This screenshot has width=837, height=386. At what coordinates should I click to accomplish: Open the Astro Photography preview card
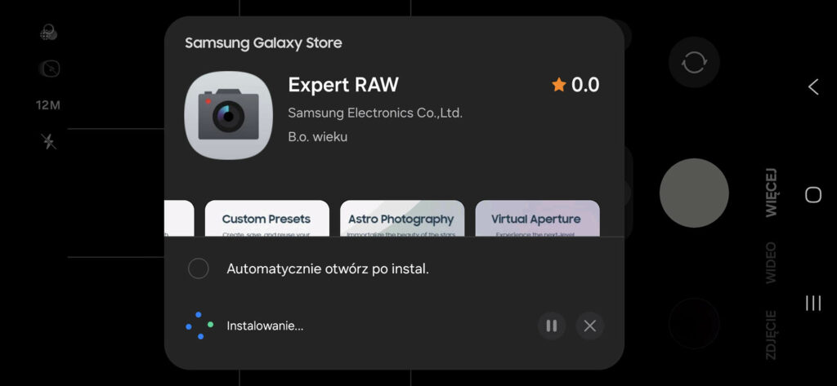point(402,219)
